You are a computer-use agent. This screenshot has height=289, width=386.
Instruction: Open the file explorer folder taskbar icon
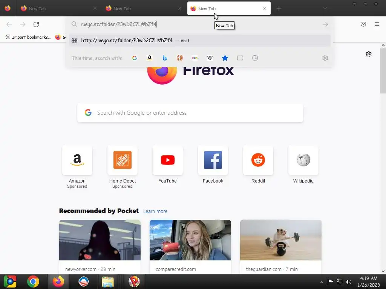[x=108, y=281]
